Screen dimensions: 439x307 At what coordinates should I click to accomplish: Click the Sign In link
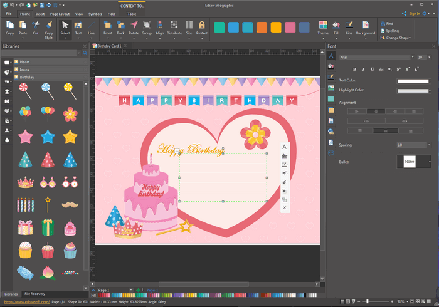(x=413, y=13)
